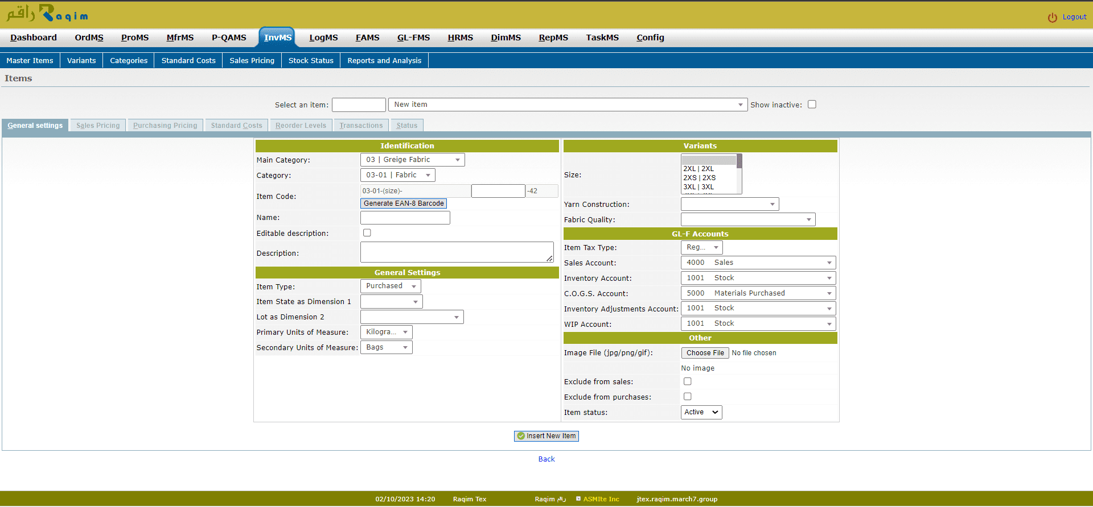Viewport: 1093px width, 507px height.
Task: Click the Choose File button
Action: tap(705, 353)
